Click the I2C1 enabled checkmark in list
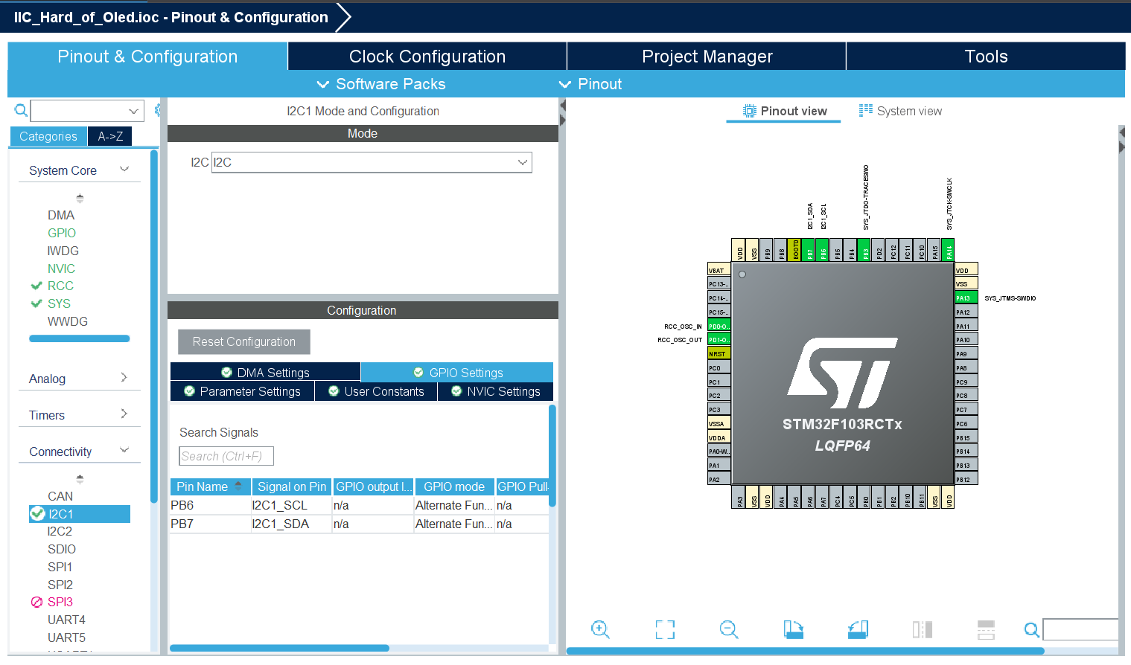This screenshot has height=665, width=1131. click(x=37, y=513)
